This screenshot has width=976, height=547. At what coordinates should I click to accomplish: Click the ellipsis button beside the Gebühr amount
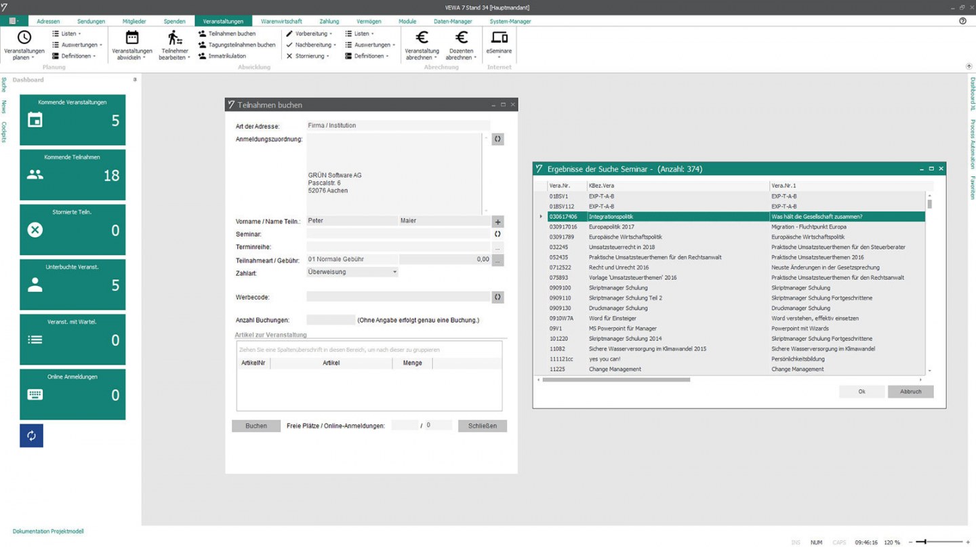pos(497,260)
